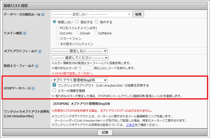Image resolution: width=210 pixels, height=138 pixels.
Task: Check the DoCoMo domain checkbox
Action: click(58, 33)
